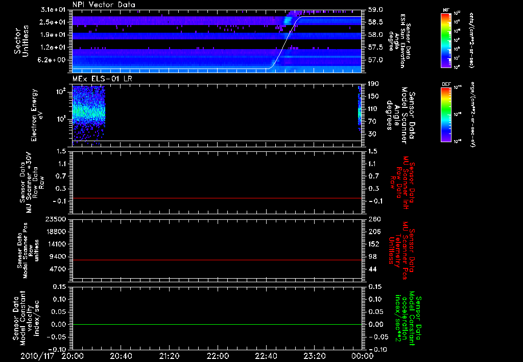Click the '23:20' time tick label
This screenshot has height=362, width=523.
click(314, 356)
